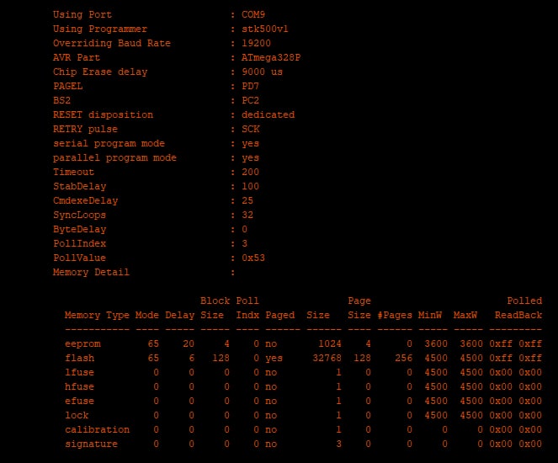Click the ByteDelay label

click(79, 229)
